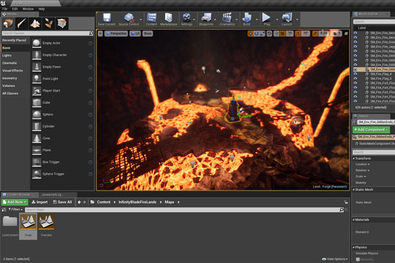Hide the SM_Fire_Flag_5 actor with its eye
The height and width of the screenshot is (263, 395).
click(x=355, y=78)
